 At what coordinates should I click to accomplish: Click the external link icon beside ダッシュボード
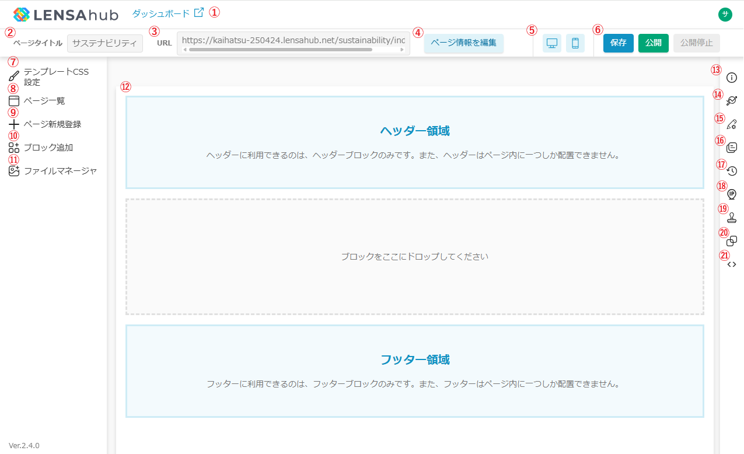(x=198, y=12)
